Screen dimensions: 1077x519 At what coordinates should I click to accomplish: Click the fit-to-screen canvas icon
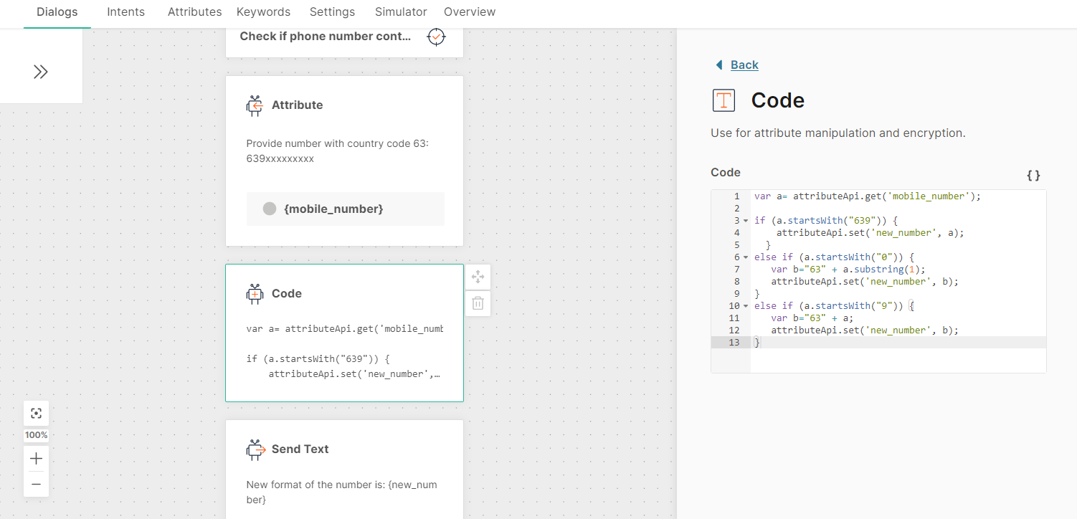point(37,414)
